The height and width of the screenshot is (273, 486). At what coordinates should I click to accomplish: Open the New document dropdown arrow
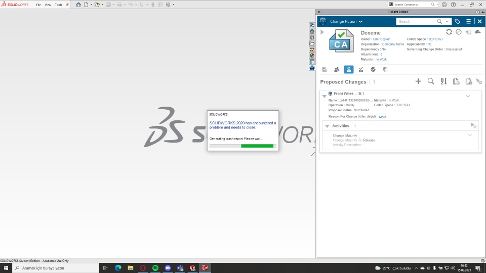tap(91, 5)
